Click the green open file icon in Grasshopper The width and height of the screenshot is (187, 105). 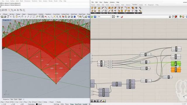pos(92,17)
